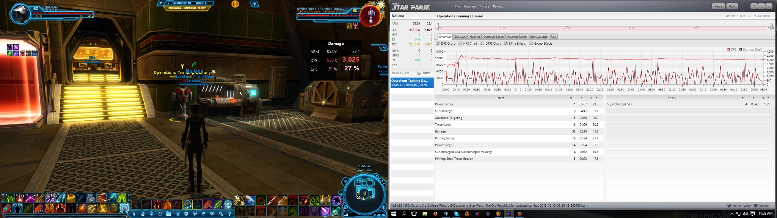
Task: Open the Action Center notification icon
Action: click(752, 213)
